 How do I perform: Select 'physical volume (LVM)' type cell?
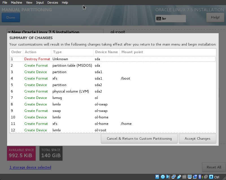(71, 91)
